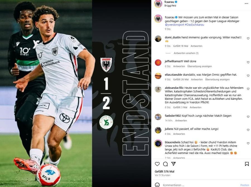
Task: Open jeffwilliamss11's profile avatar
Action: [x=158, y=63]
